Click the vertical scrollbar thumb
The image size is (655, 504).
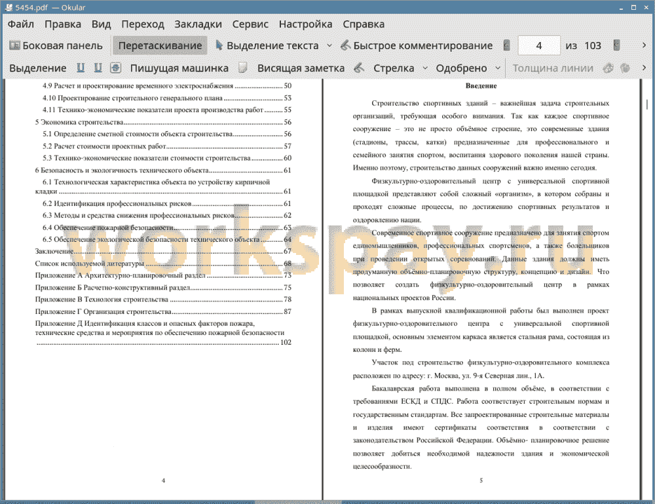[x=647, y=104]
